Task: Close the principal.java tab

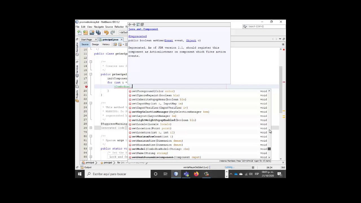Action: tap(122, 39)
